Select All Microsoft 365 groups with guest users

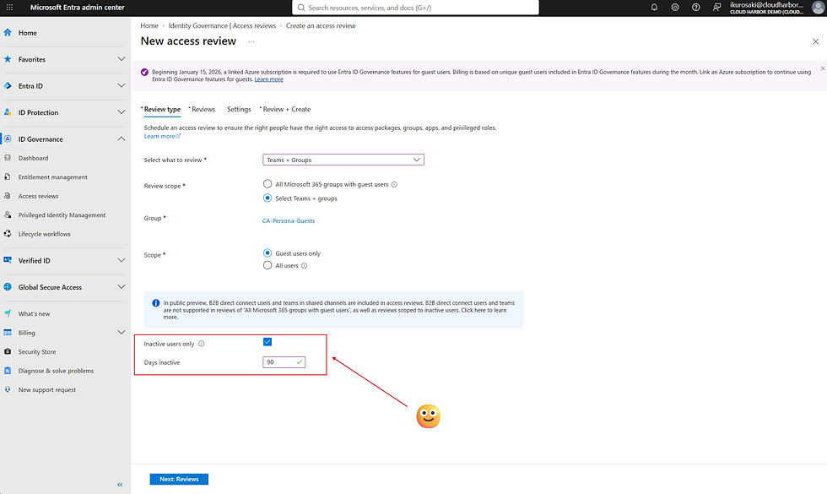coord(268,184)
